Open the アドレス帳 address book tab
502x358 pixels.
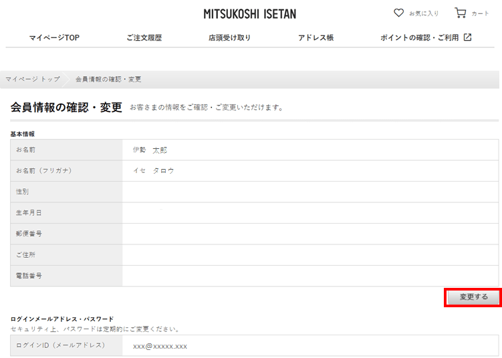316,38
